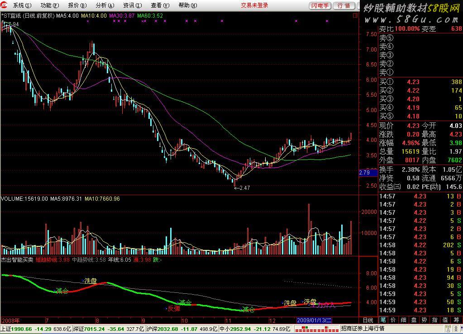Viewport: 463px width, 334px height.
Task: Click the MA5:4.00 indicator label
Action: coord(67,16)
